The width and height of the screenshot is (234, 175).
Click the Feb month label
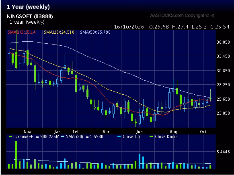coord(76,132)
